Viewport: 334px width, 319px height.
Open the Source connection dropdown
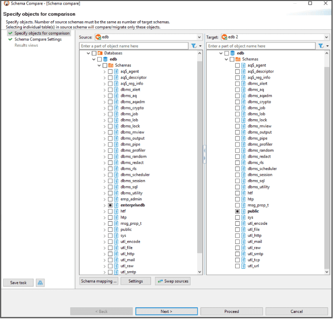(x=199, y=37)
